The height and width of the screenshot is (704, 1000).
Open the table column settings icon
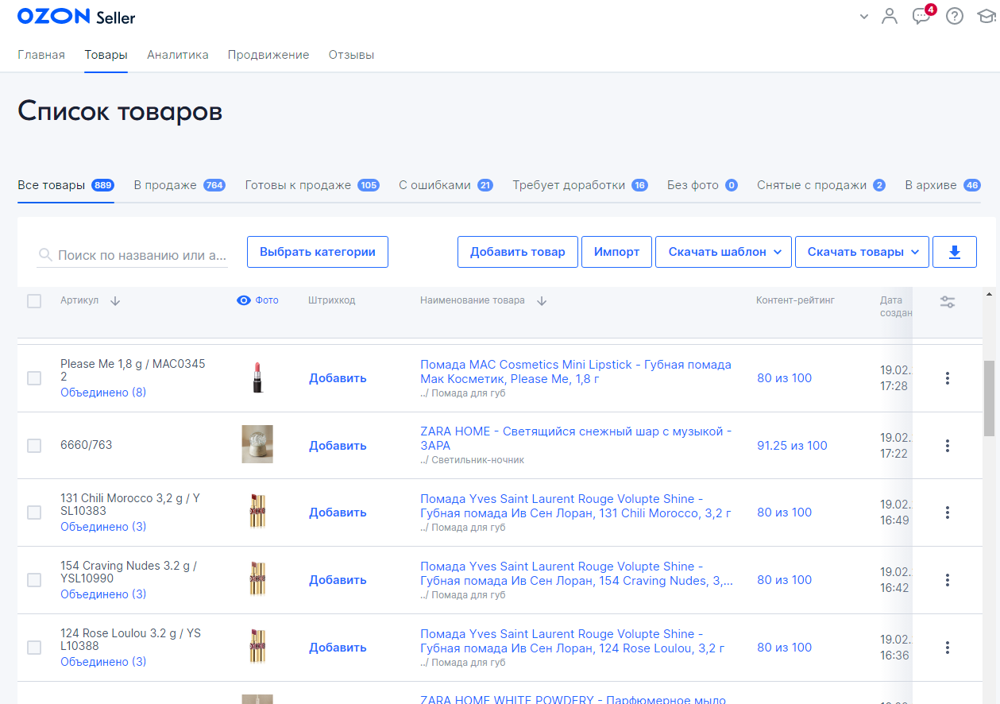point(948,302)
